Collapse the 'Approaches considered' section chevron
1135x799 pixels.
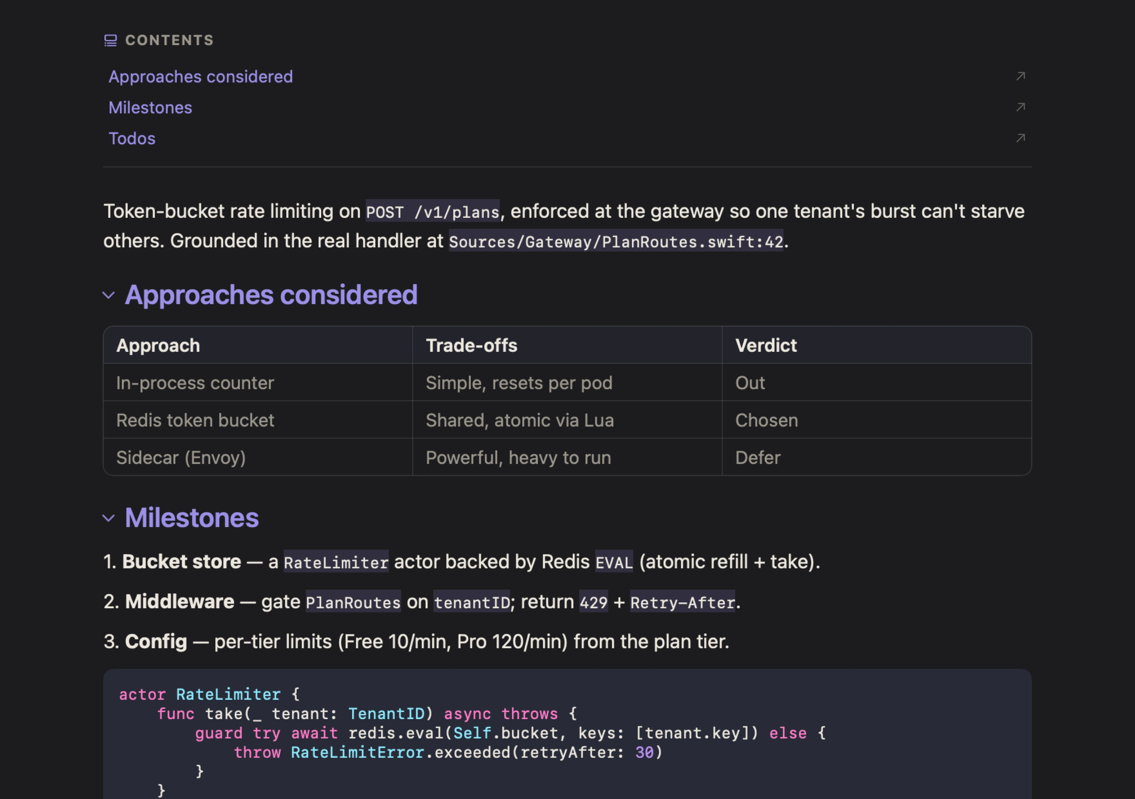pyautogui.click(x=109, y=295)
